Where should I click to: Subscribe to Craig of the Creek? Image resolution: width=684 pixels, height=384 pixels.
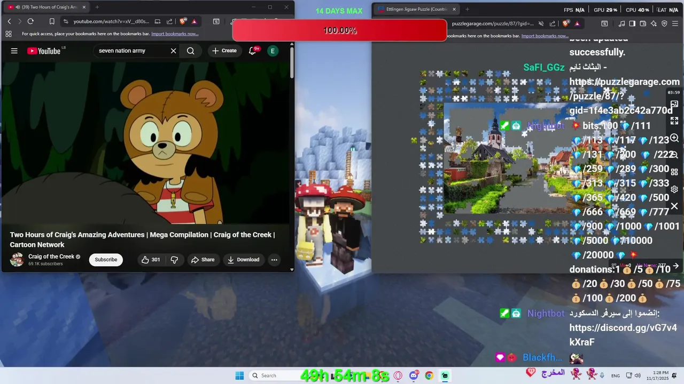tap(106, 260)
